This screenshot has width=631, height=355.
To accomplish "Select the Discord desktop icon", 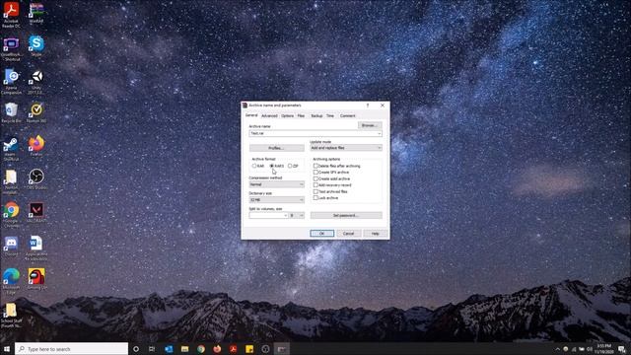I will pos(11,247).
